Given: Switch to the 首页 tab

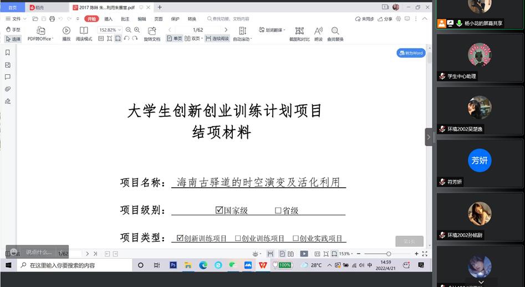Looking at the screenshot, I should [x=13, y=7].
